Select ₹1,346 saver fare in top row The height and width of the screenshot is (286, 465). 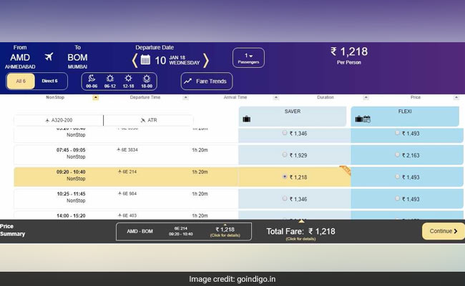[285, 133]
